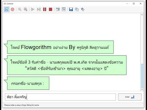
Task: Click the Run play button
Action: 33,9
